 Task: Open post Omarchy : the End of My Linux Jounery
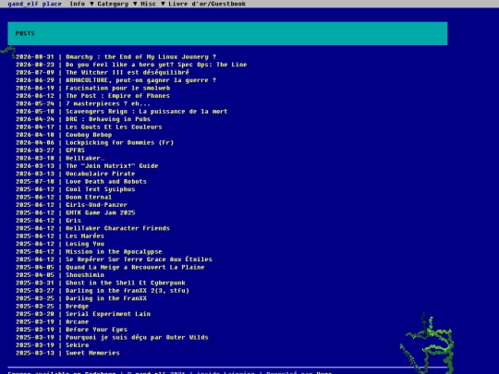click(x=141, y=57)
